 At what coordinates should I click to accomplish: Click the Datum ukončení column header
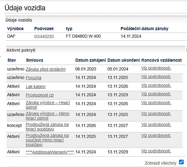point(123,60)
